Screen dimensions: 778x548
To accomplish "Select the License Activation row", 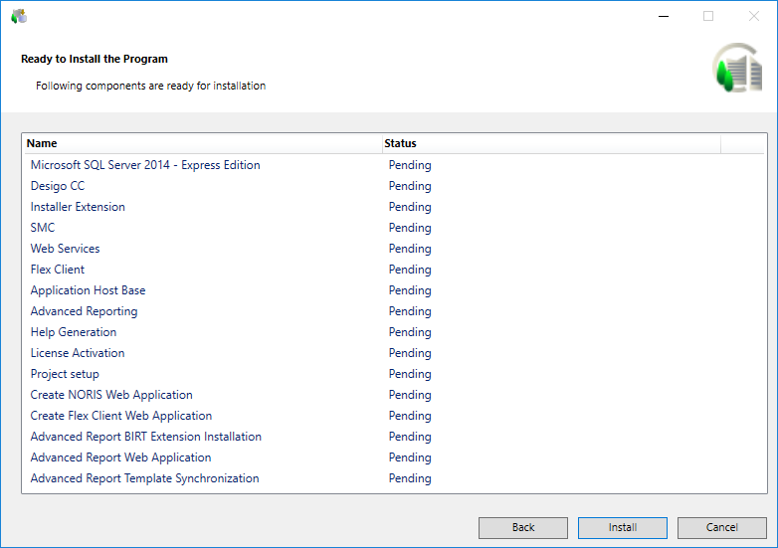I will 78,353.
